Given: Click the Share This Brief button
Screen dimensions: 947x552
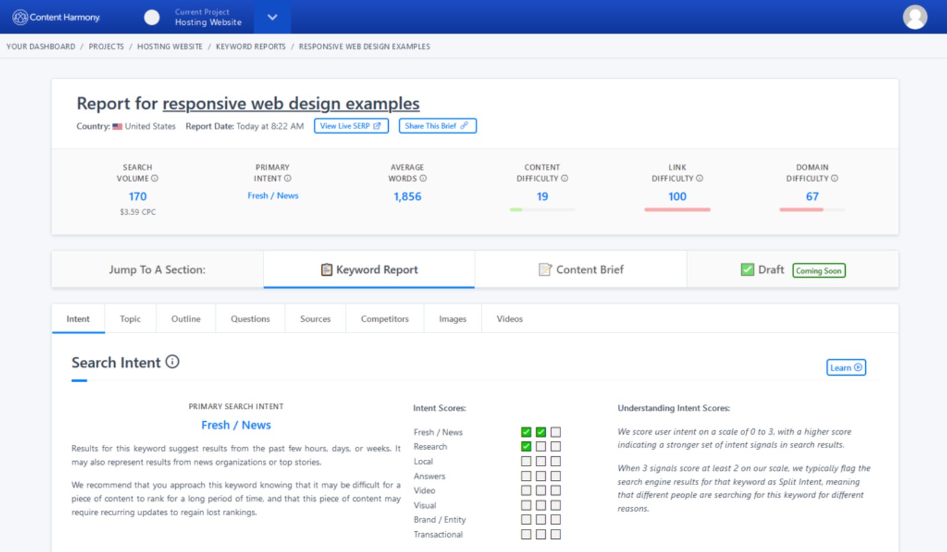Looking at the screenshot, I should point(437,126).
